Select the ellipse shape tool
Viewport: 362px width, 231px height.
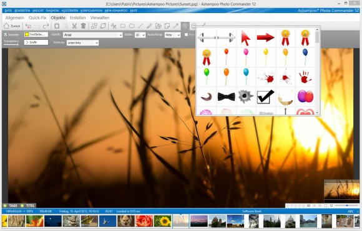[132, 26]
